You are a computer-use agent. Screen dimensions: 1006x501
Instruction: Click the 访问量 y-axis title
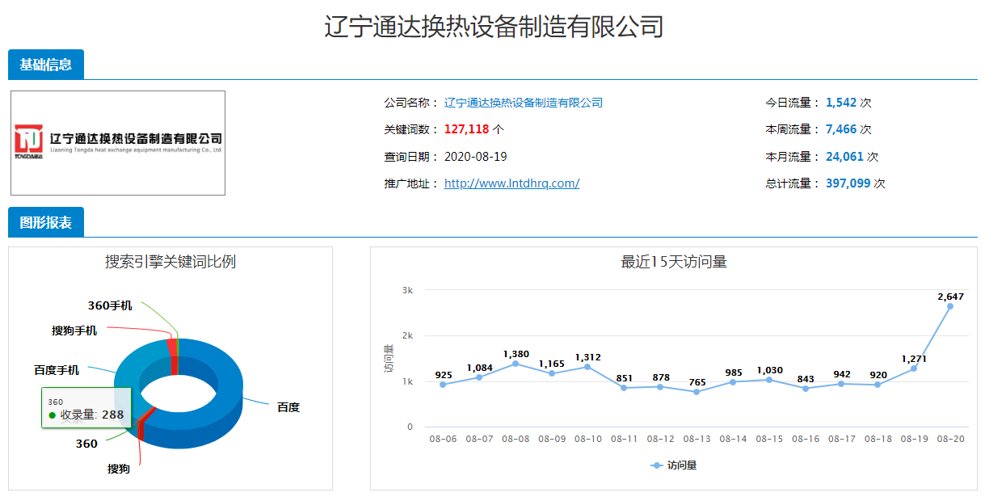point(388,359)
